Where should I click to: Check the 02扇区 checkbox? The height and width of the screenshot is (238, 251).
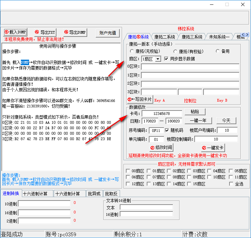(169, 171)
